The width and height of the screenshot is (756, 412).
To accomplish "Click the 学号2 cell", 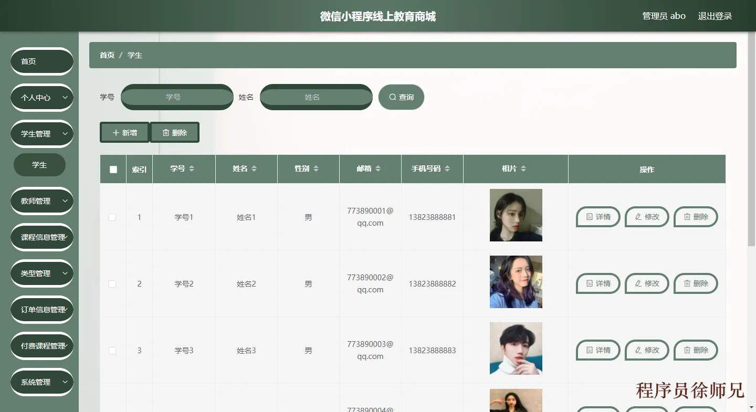I will [184, 284].
